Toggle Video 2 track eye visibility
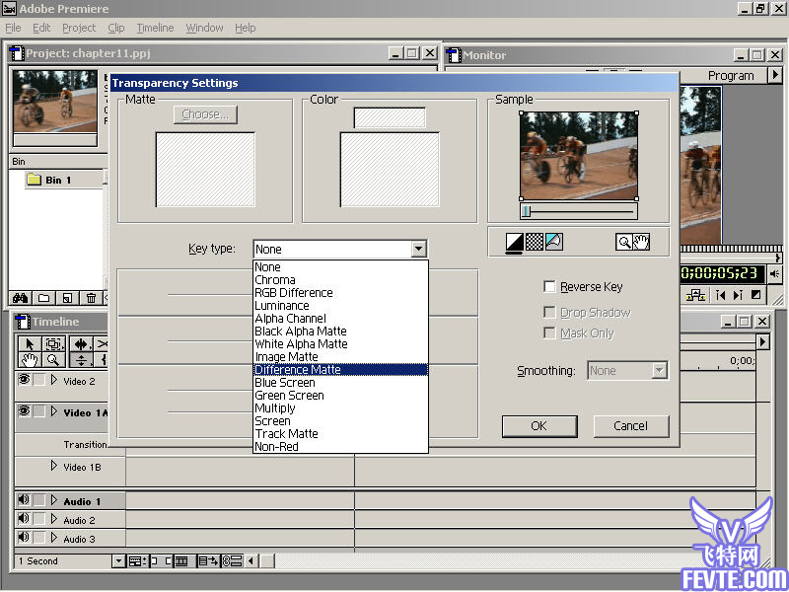The image size is (789, 592). click(x=24, y=380)
